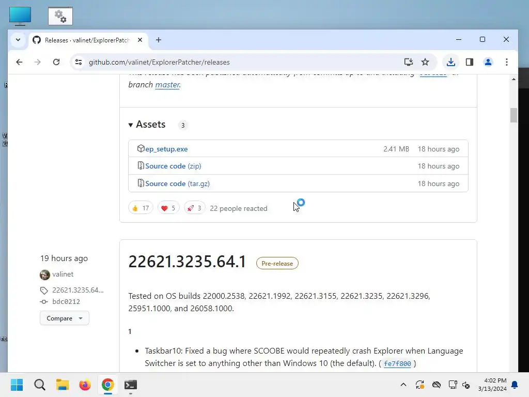Screen dimensions: 529x397
Task: Reload the GitHub releases page
Action: tap(56, 62)
